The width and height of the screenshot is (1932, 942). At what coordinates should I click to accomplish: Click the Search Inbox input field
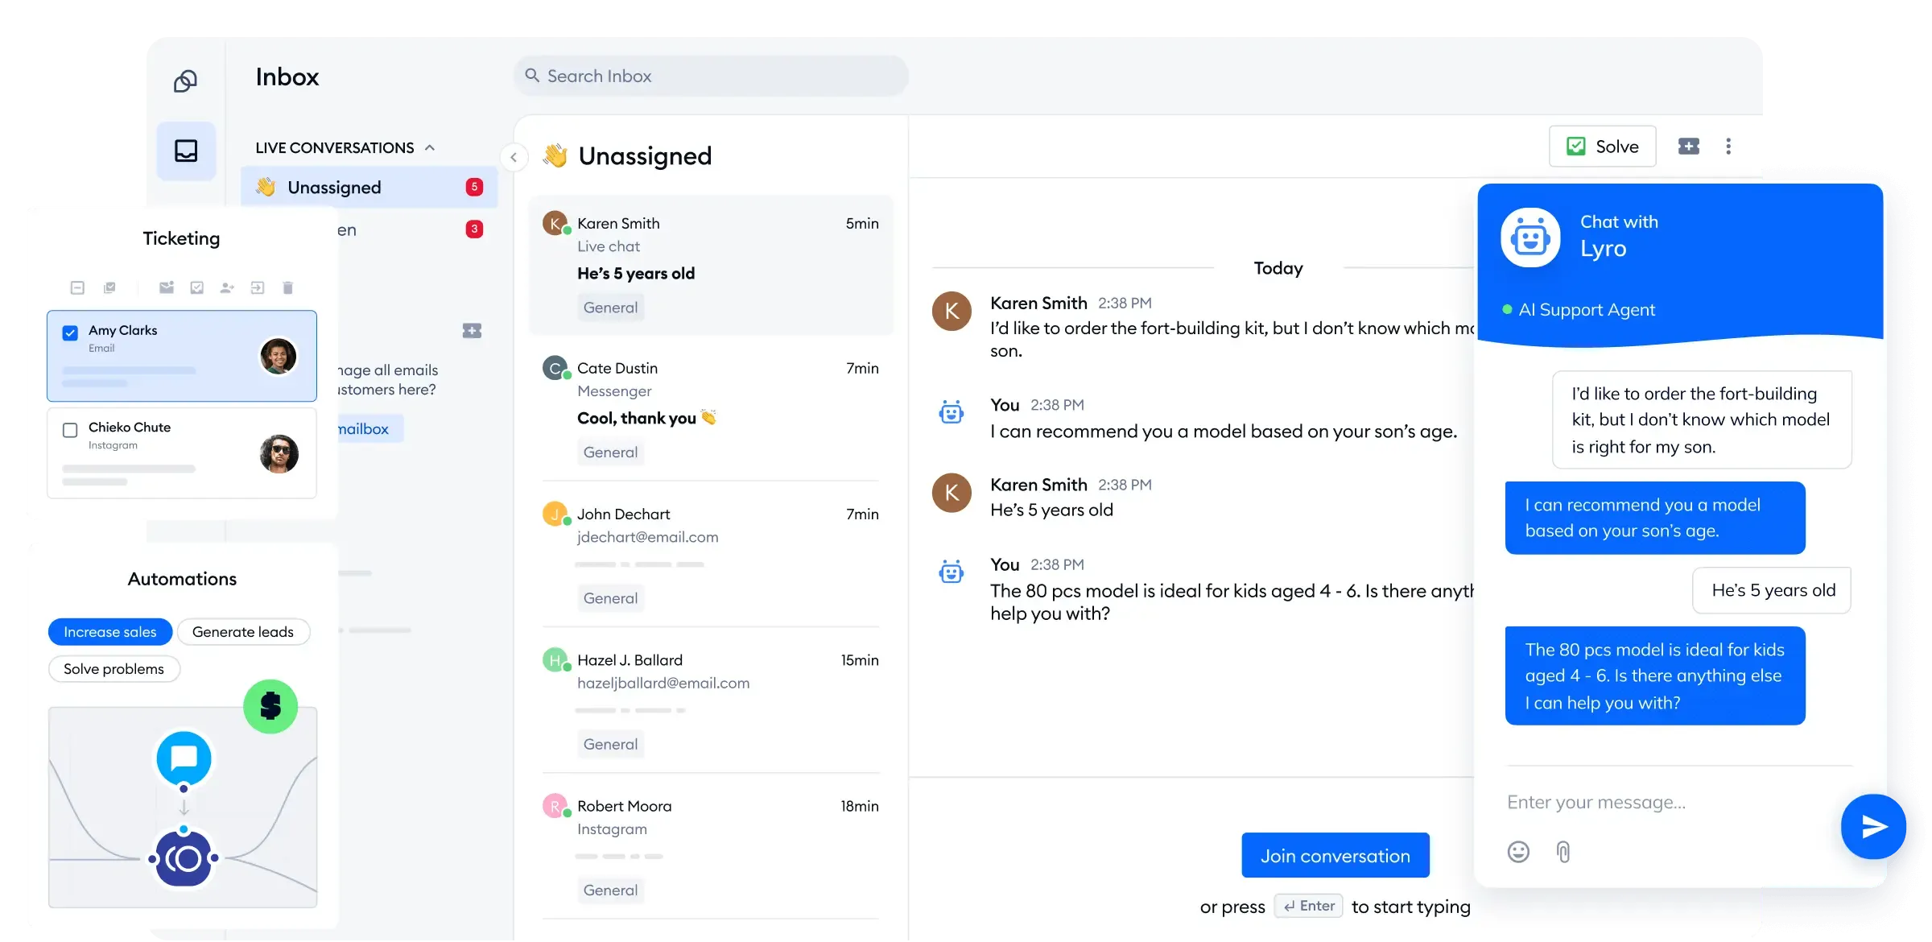[x=713, y=76]
